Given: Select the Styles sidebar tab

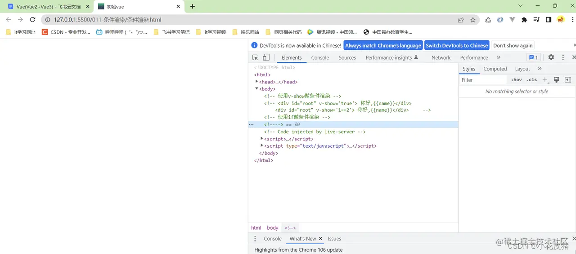Looking at the screenshot, I should tap(469, 69).
